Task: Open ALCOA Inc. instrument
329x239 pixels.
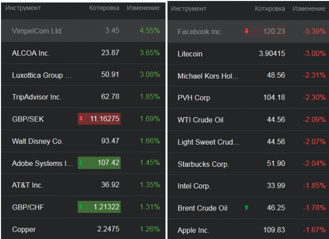Action: click(31, 53)
